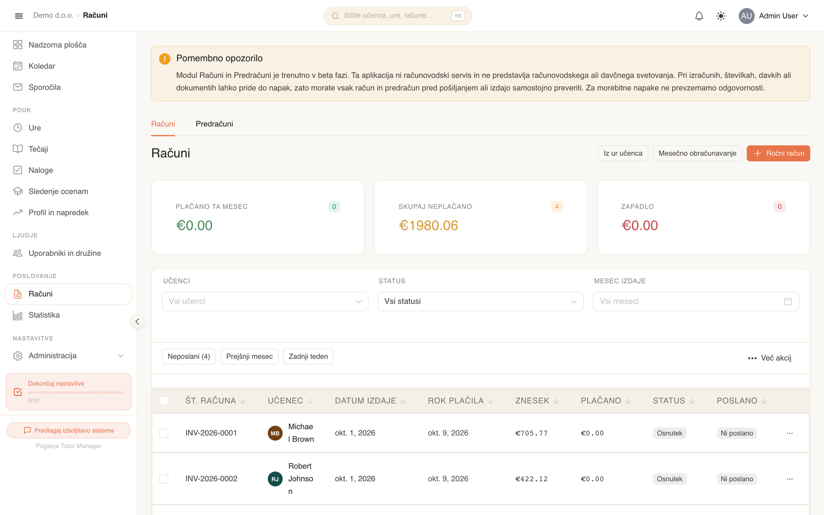
Task: Select all invoices header checkbox
Action: tap(164, 400)
